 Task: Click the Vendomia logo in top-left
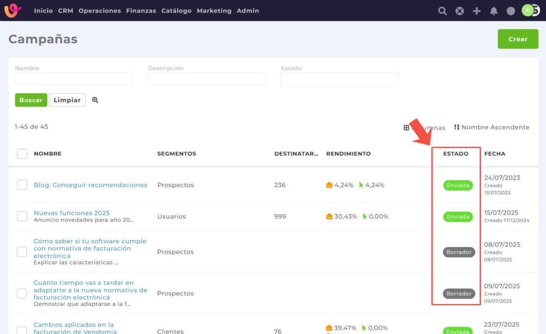[x=13, y=11]
